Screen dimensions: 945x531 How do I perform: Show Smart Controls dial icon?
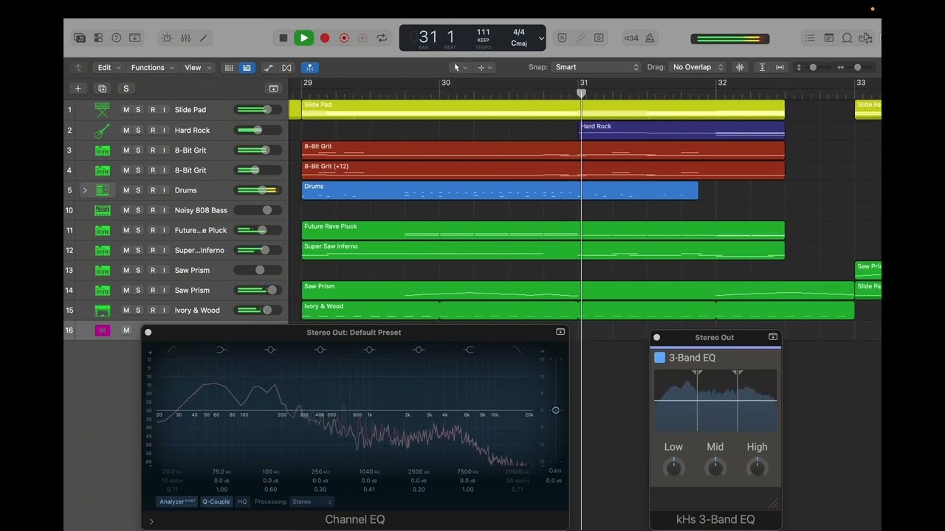167,38
